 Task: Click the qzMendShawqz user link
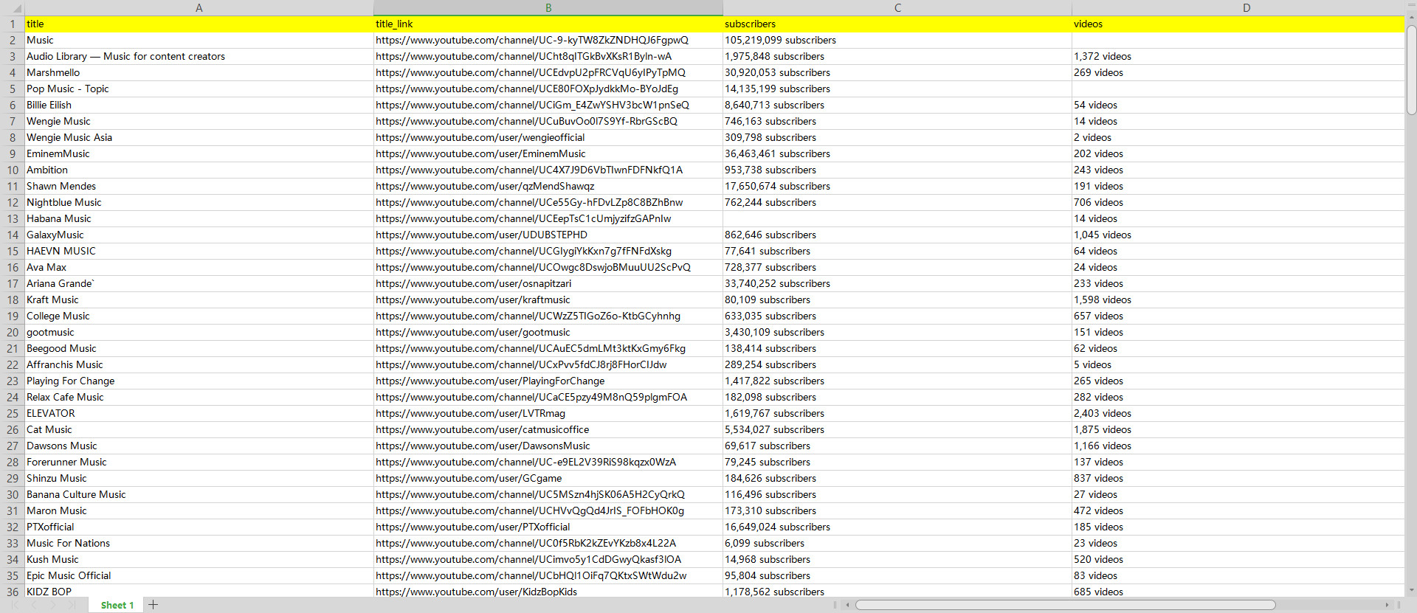click(x=485, y=186)
